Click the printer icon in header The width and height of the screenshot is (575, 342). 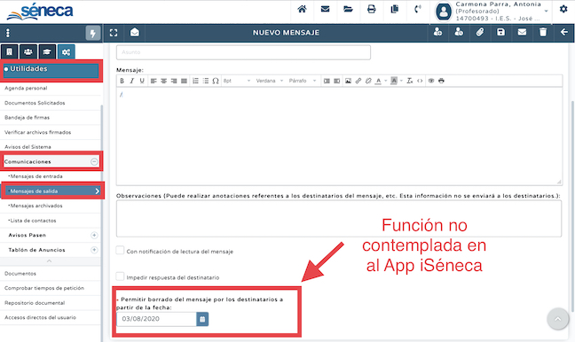coord(372,9)
